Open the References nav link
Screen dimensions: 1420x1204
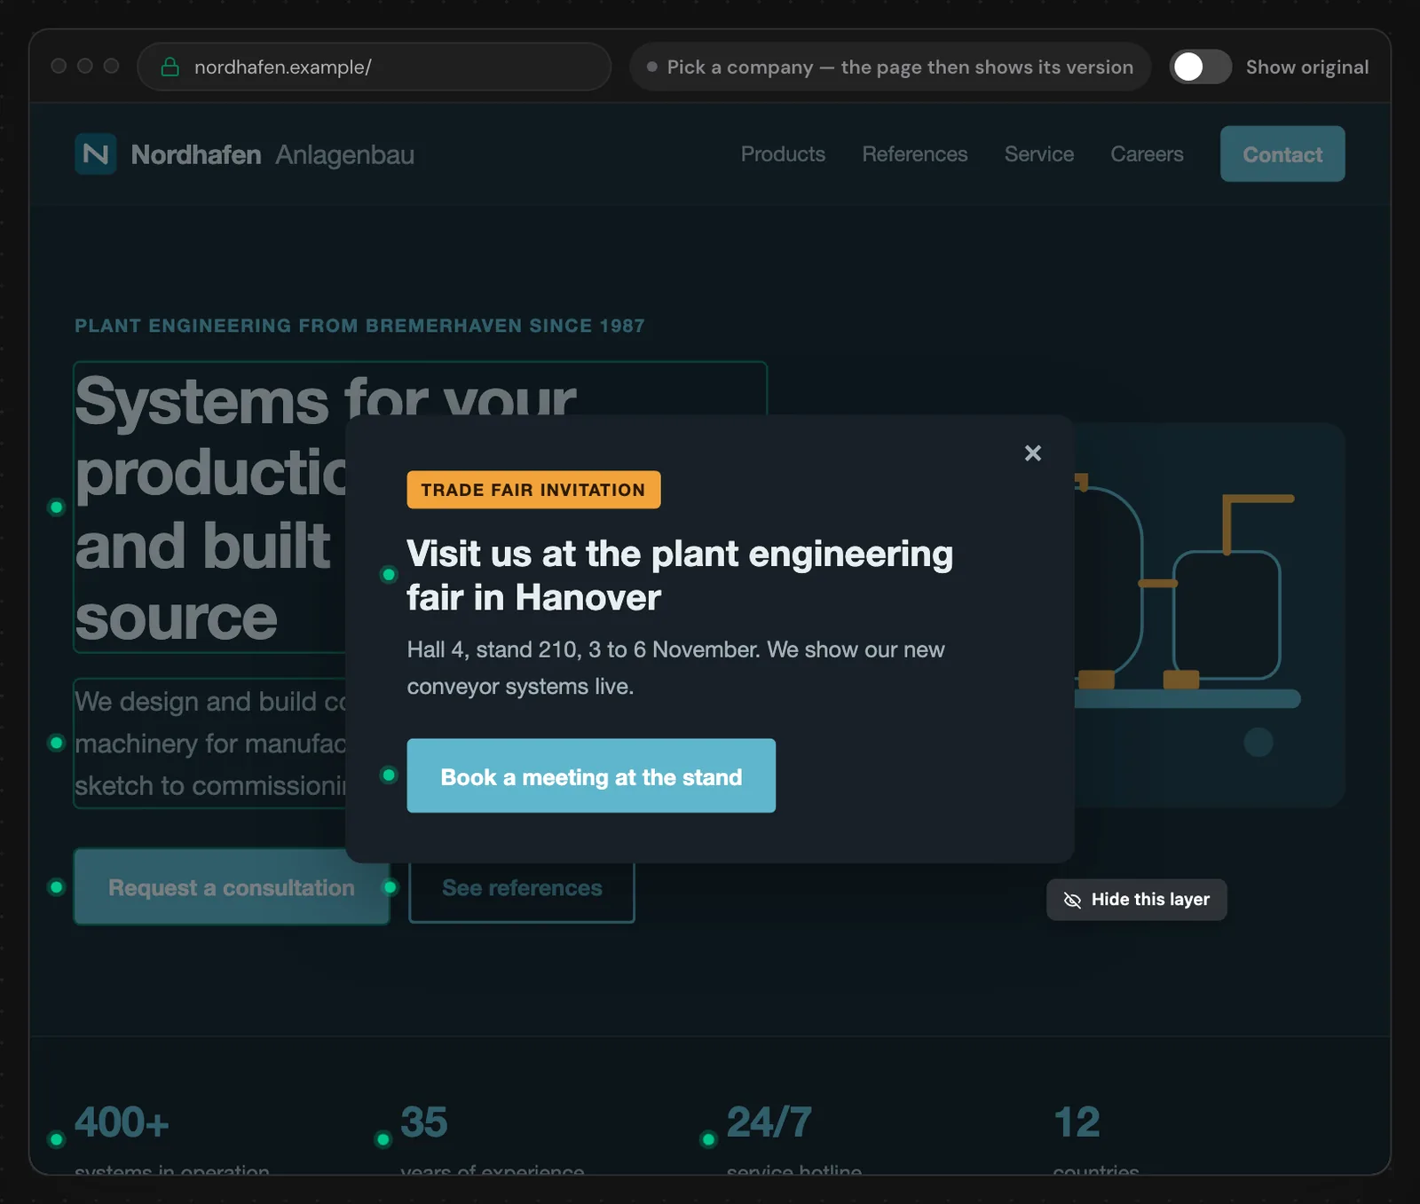(x=915, y=154)
